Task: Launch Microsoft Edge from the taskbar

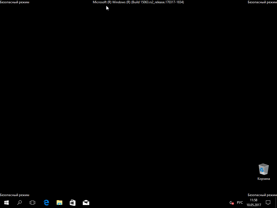Action: [x=46, y=202]
